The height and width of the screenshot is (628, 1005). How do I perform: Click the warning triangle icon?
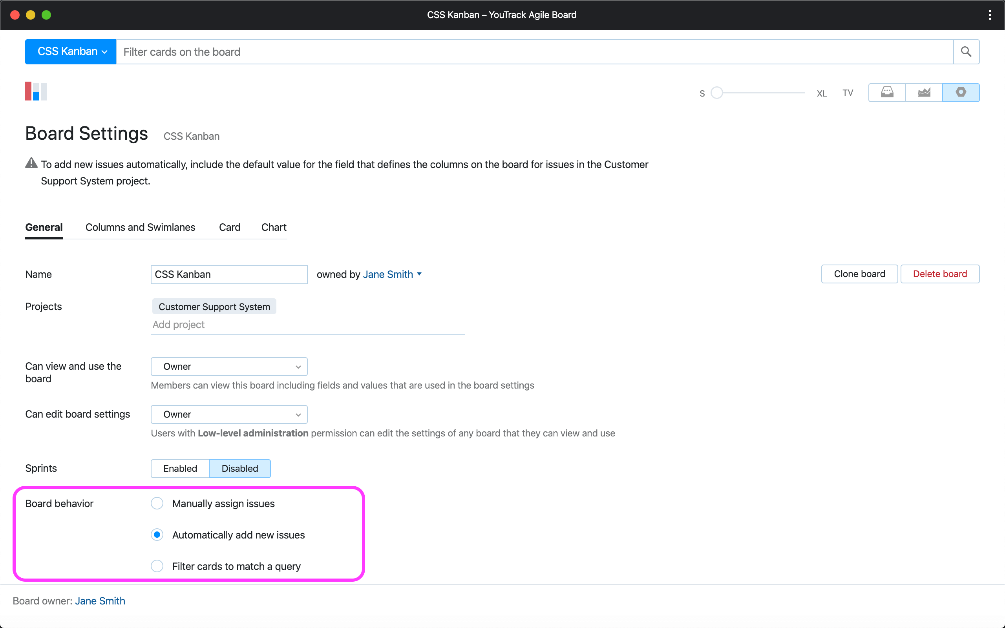[x=31, y=163]
